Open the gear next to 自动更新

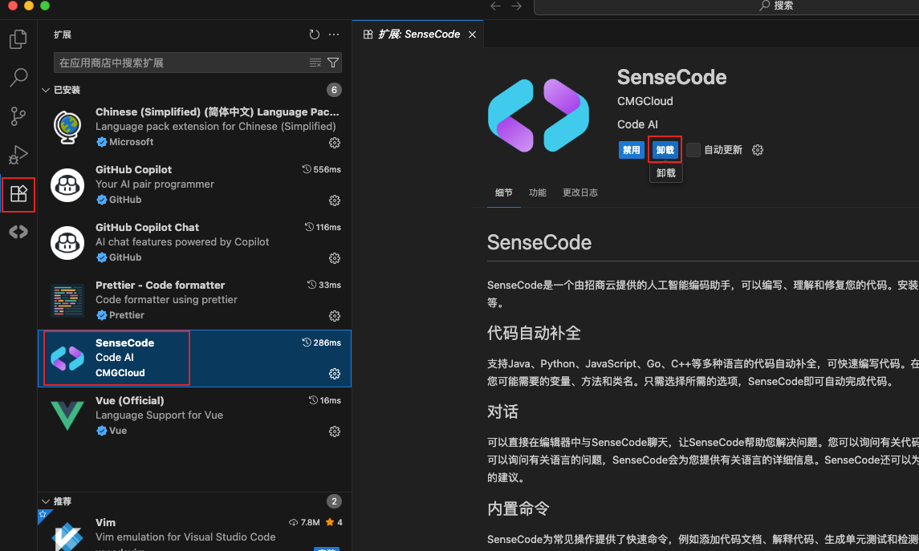[757, 150]
